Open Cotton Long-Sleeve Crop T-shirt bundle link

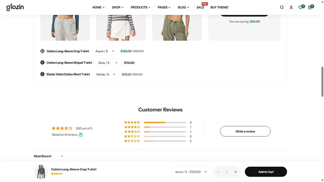[x=68, y=51]
